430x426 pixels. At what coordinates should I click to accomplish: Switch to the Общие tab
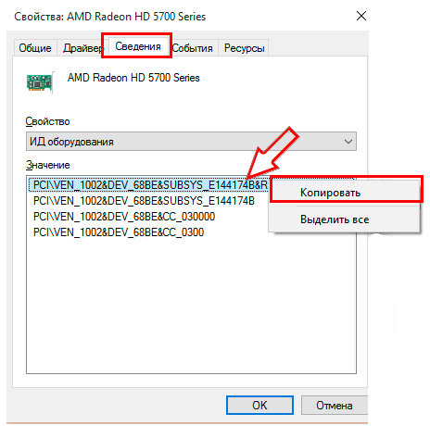coord(35,48)
